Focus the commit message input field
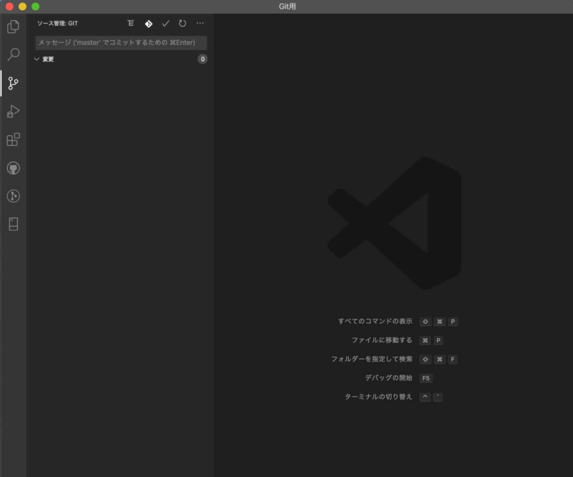The image size is (573, 477). pyautogui.click(x=121, y=43)
